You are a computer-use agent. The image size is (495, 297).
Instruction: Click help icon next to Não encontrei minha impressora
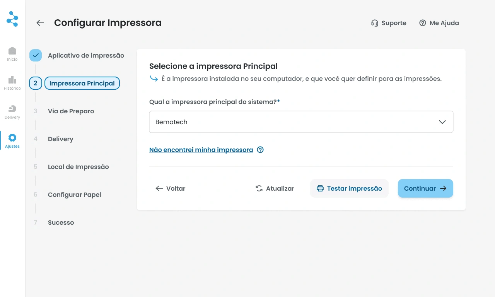coord(260,150)
